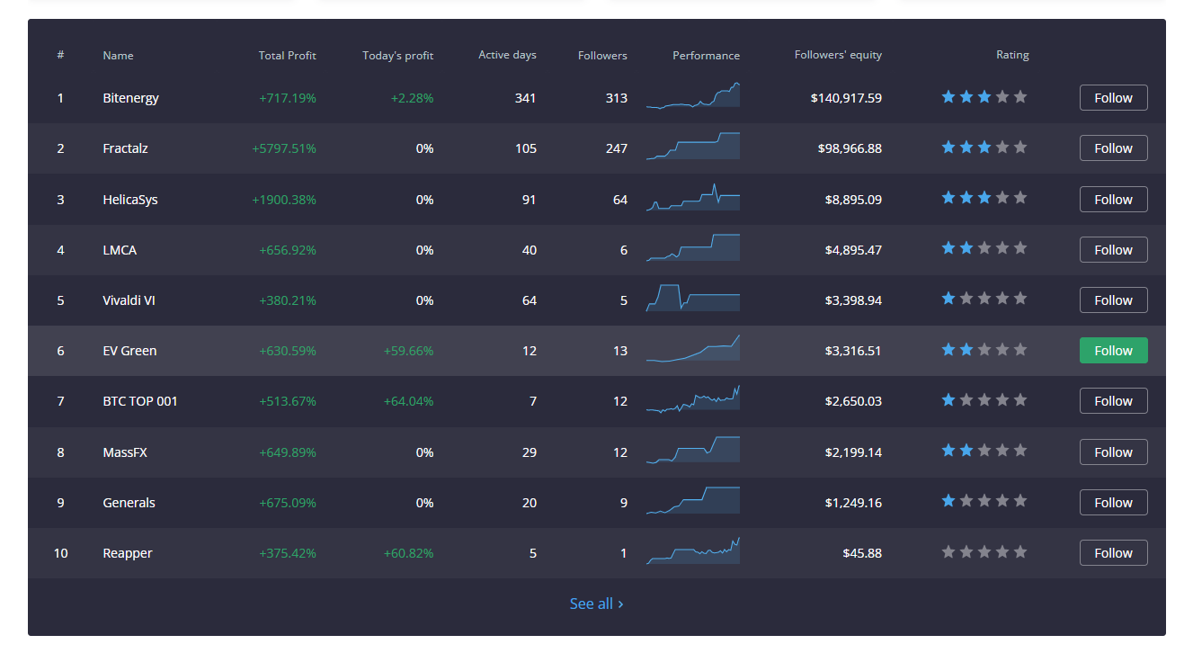Click Reapper today's profit +60.82%
The width and height of the screenshot is (1193, 662).
[408, 553]
